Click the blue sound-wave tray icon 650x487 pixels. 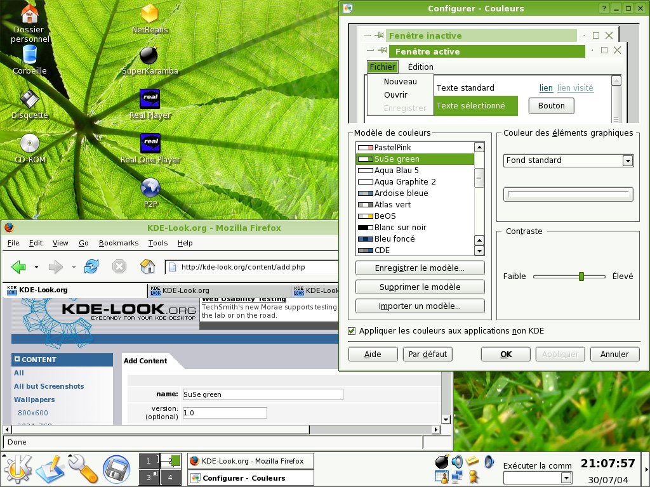click(x=489, y=462)
